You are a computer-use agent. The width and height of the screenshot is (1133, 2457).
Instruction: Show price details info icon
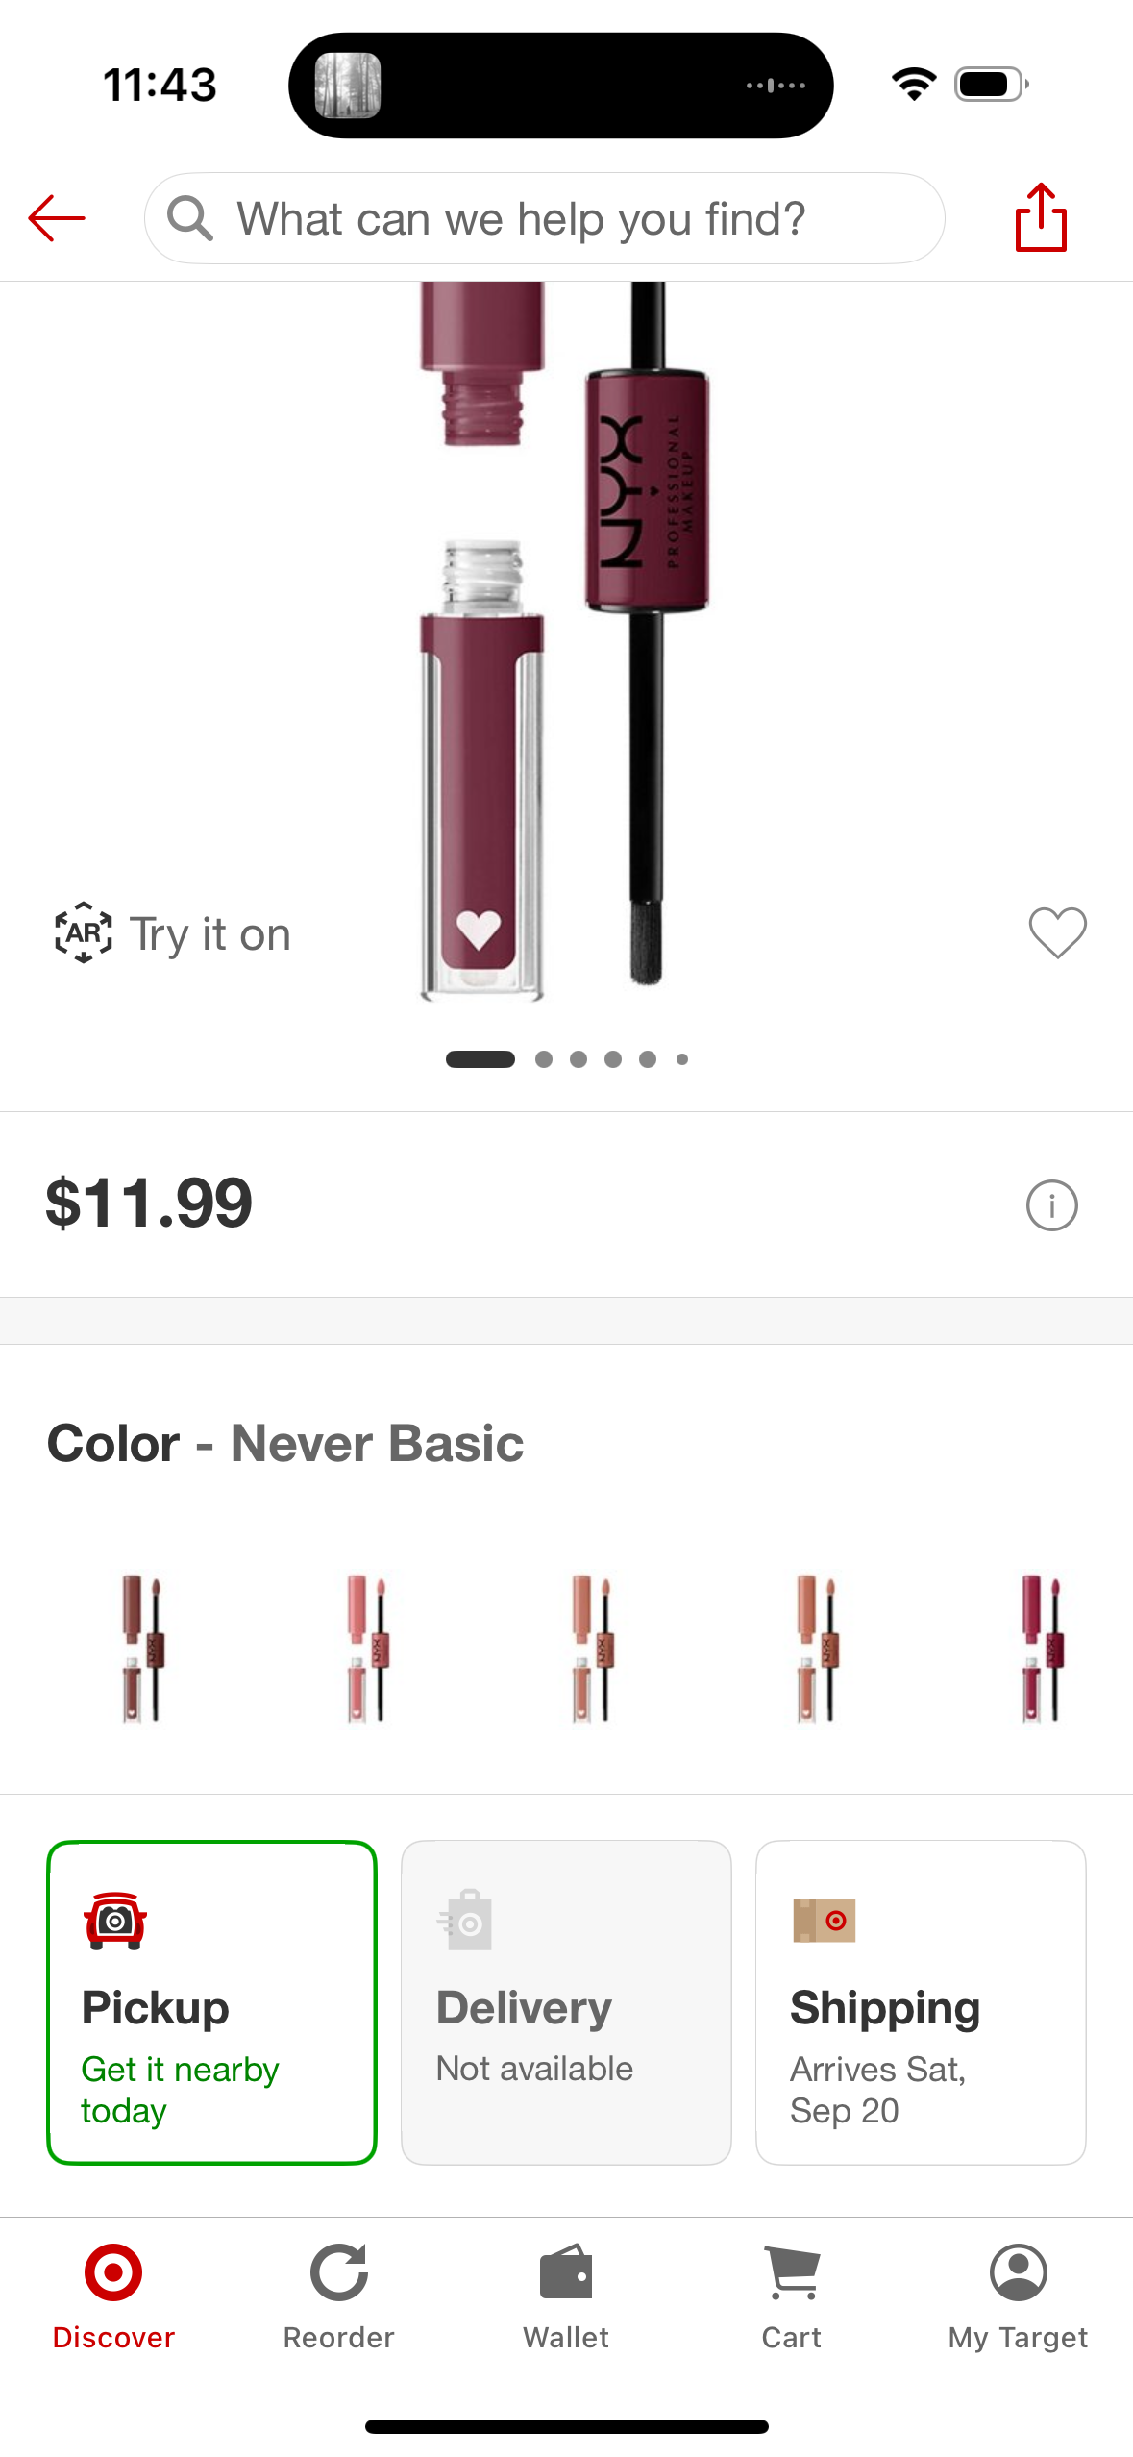pos(1051,1205)
